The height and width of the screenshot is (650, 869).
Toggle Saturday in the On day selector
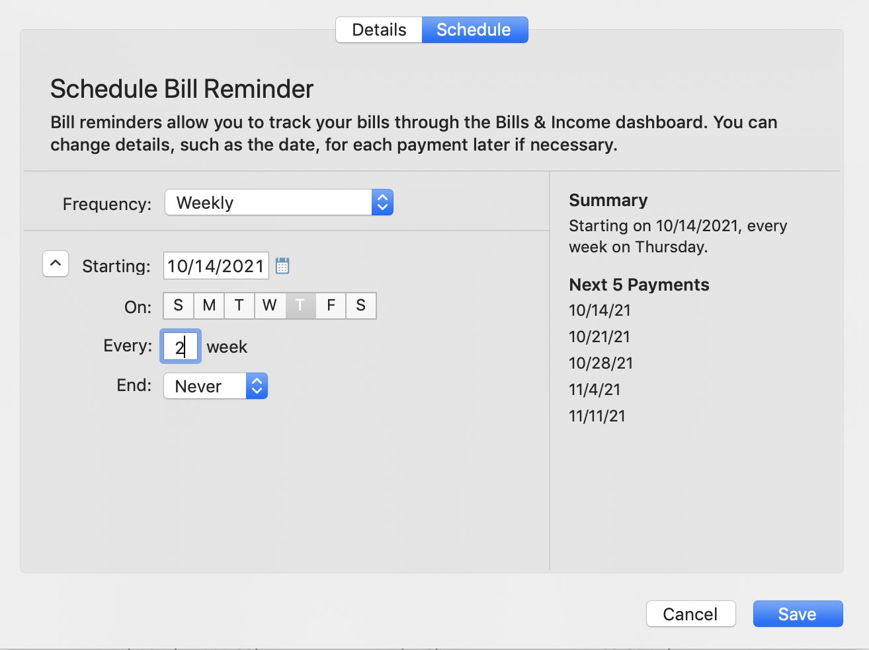click(361, 305)
